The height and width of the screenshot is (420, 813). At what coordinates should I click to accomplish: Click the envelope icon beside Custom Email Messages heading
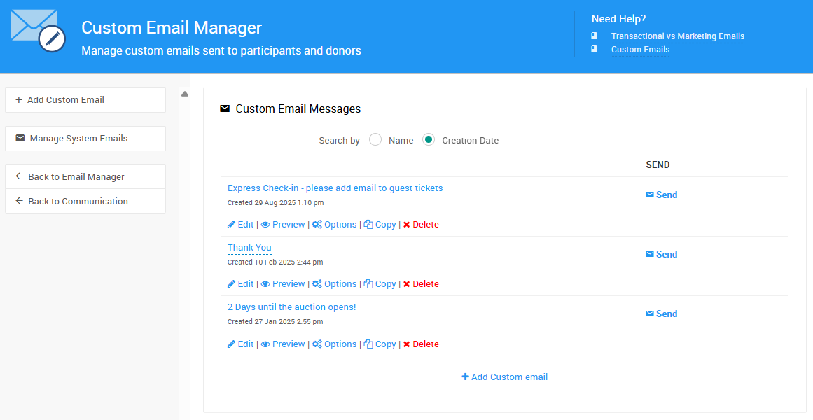click(224, 108)
